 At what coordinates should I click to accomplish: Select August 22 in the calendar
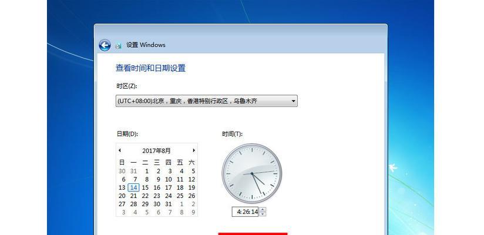(145, 196)
